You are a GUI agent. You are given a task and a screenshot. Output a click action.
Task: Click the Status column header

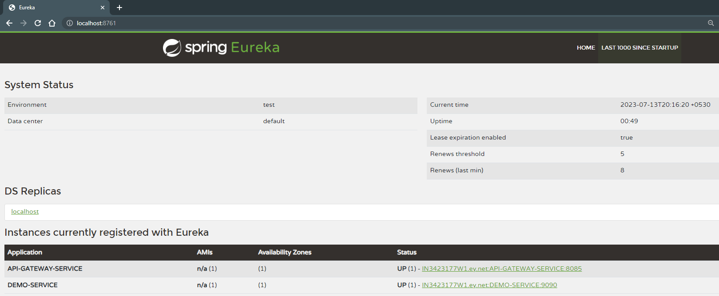coord(407,253)
